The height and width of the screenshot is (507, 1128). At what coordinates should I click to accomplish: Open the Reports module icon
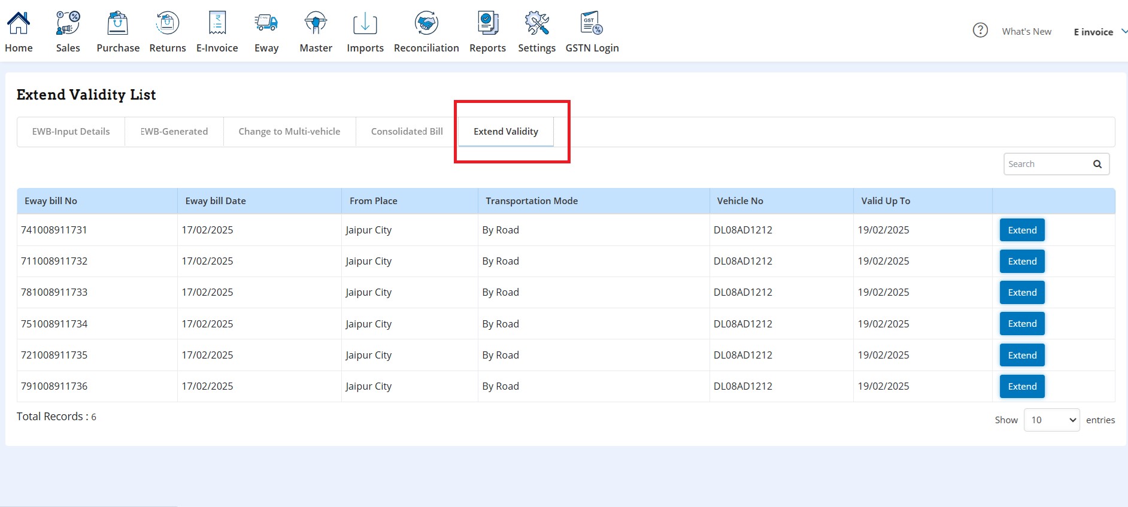(488, 23)
